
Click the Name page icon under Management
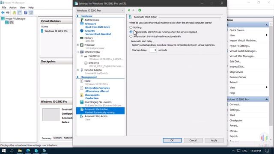pyautogui.click(x=82, y=81)
